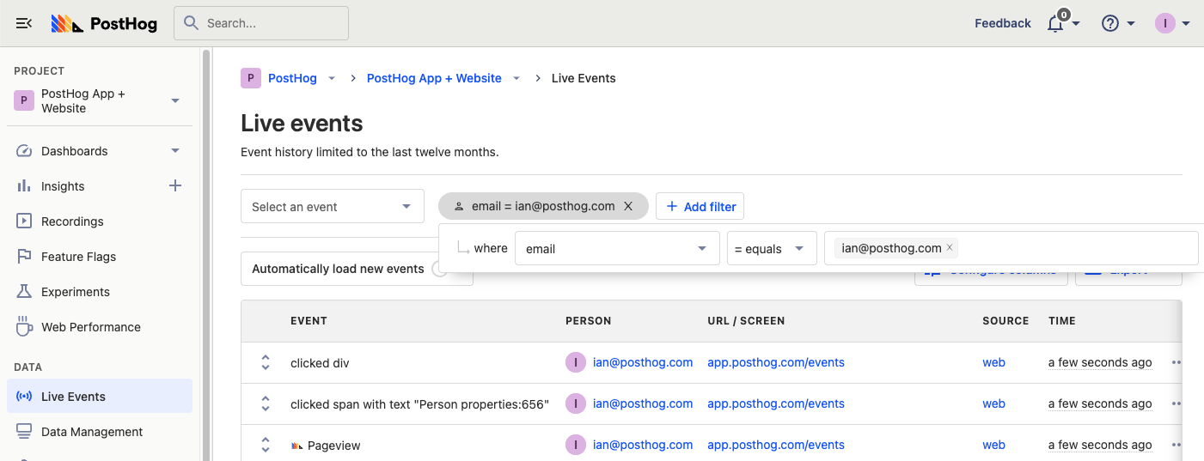Go to Feature Flags in sidebar

(x=78, y=257)
